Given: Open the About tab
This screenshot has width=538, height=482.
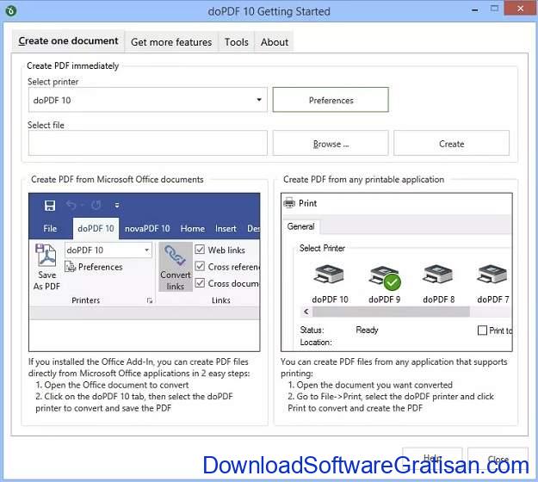Looking at the screenshot, I should click(x=274, y=42).
